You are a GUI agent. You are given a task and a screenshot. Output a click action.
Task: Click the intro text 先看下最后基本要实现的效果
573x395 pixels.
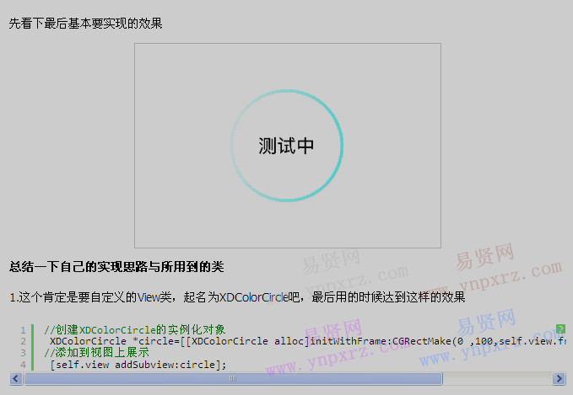tap(85, 24)
